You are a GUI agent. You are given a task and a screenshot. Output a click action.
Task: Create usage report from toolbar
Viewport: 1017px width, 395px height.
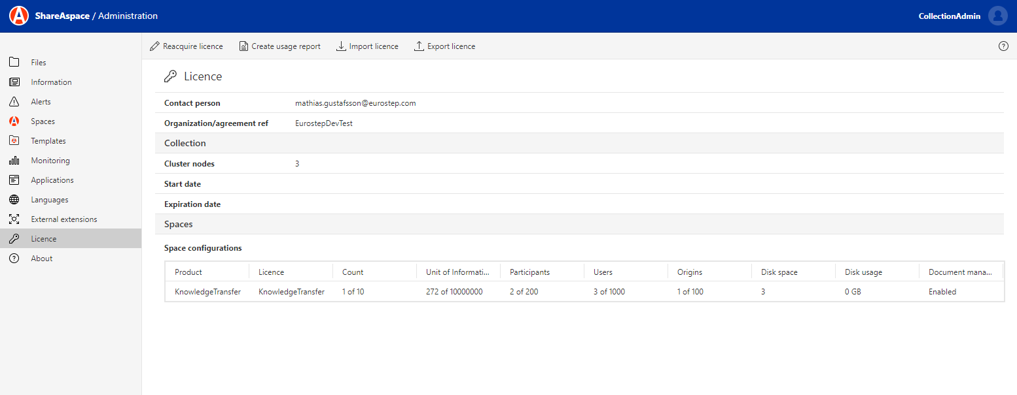[x=279, y=46]
